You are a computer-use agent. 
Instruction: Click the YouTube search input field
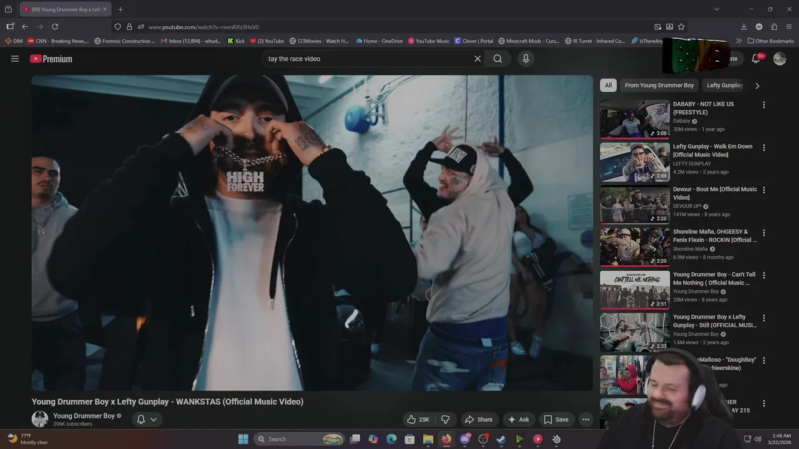368,59
